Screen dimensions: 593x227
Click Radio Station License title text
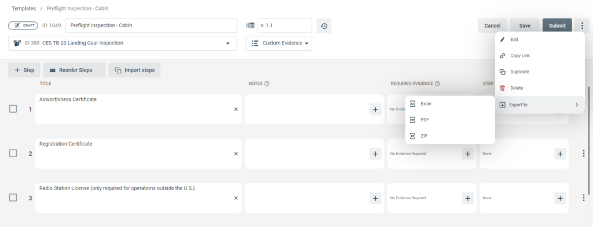coord(117,188)
